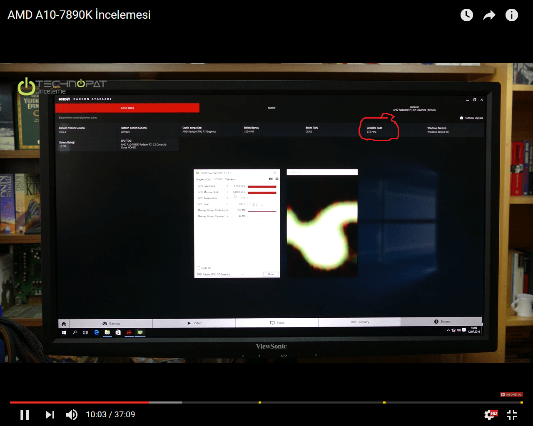Open the Validation tab in GPU-Z
This screenshot has height=426, width=533.
(x=230, y=179)
